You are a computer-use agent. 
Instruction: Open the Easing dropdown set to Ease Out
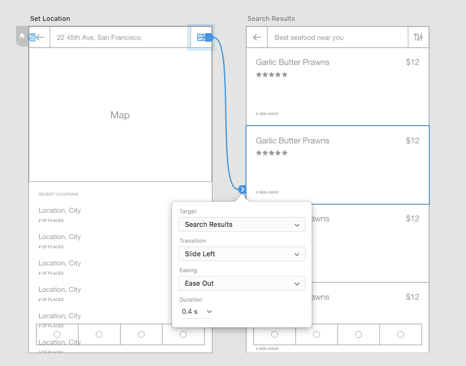pyautogui.click(x=241, y=283)
